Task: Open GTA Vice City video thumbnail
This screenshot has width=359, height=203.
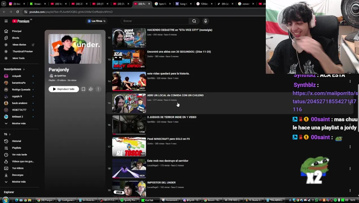Action: click(129, 37)
